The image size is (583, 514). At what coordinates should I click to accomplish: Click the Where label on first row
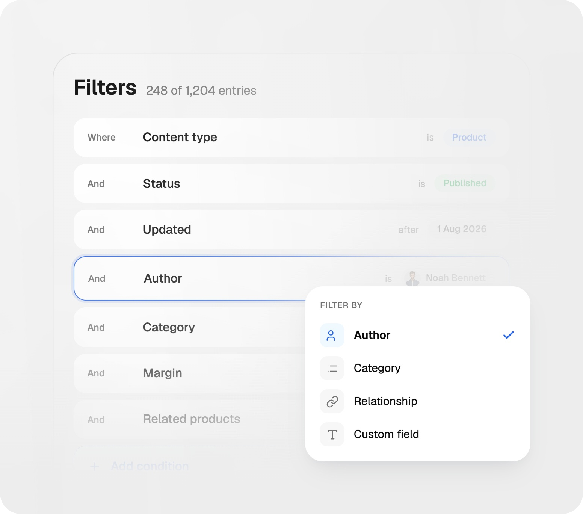point(101,138)
